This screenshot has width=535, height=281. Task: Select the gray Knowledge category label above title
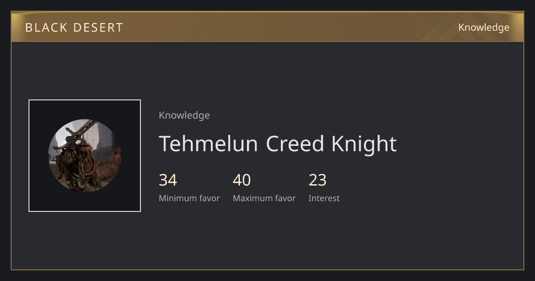(184, 115)
